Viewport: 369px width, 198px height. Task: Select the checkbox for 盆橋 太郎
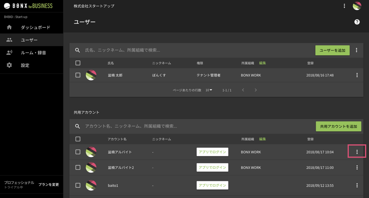tap(78, 75)
